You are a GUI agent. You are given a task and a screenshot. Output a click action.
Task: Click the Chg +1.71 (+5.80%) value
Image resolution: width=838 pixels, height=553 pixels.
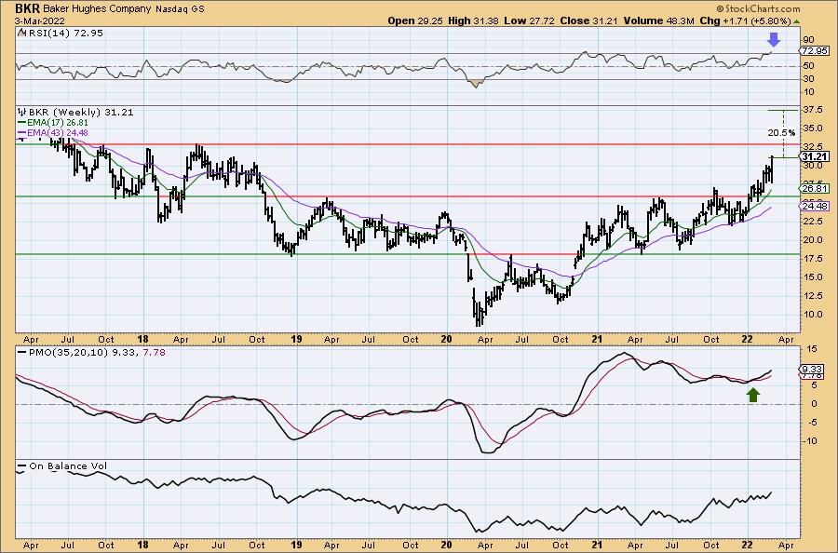point(745,20)
